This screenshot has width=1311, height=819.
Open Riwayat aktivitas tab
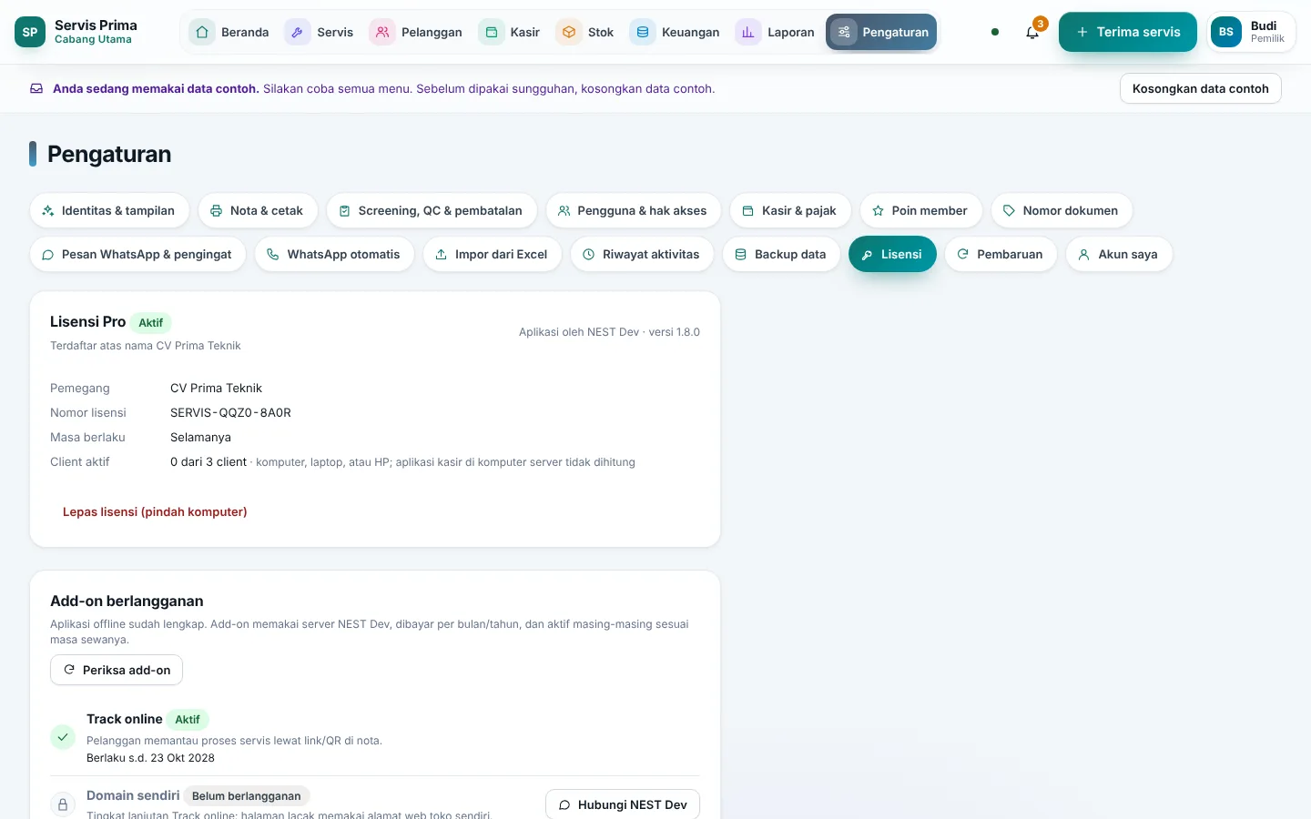pyautogui.click(x=642, y=254)
